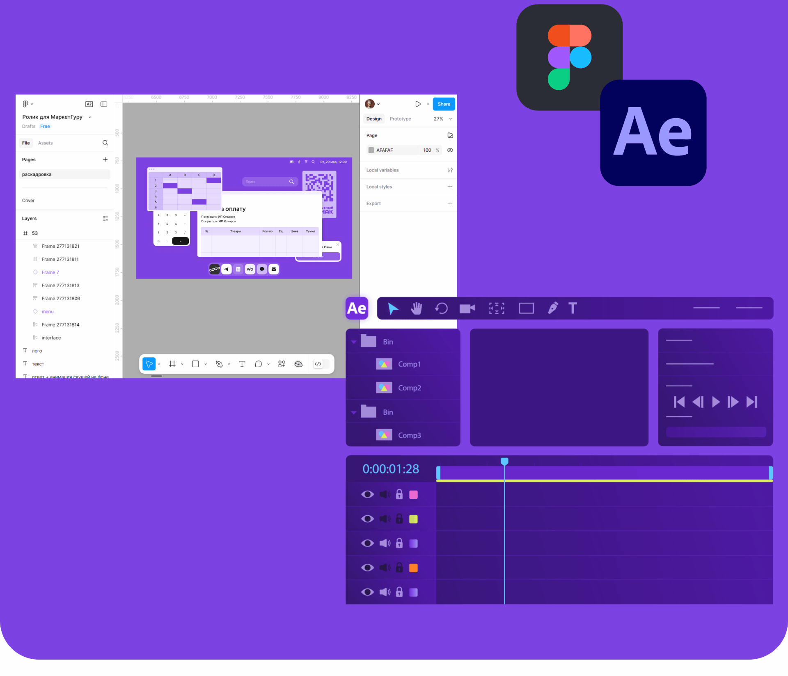
Task: Toggle the orange layer's lock
Action: [x=399, y=568]
